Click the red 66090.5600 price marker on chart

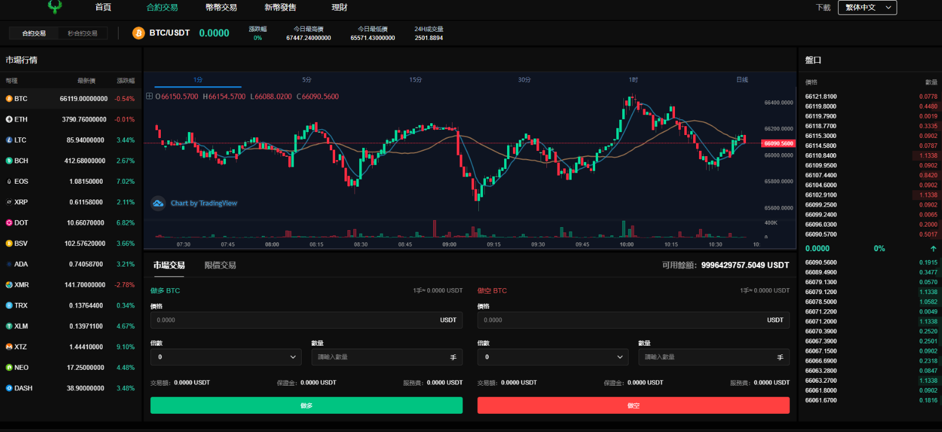[778, 143]
